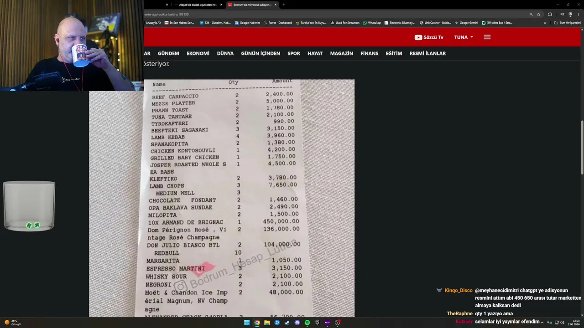
Task: Open the Windows Start menu
Action: (247, 323)
